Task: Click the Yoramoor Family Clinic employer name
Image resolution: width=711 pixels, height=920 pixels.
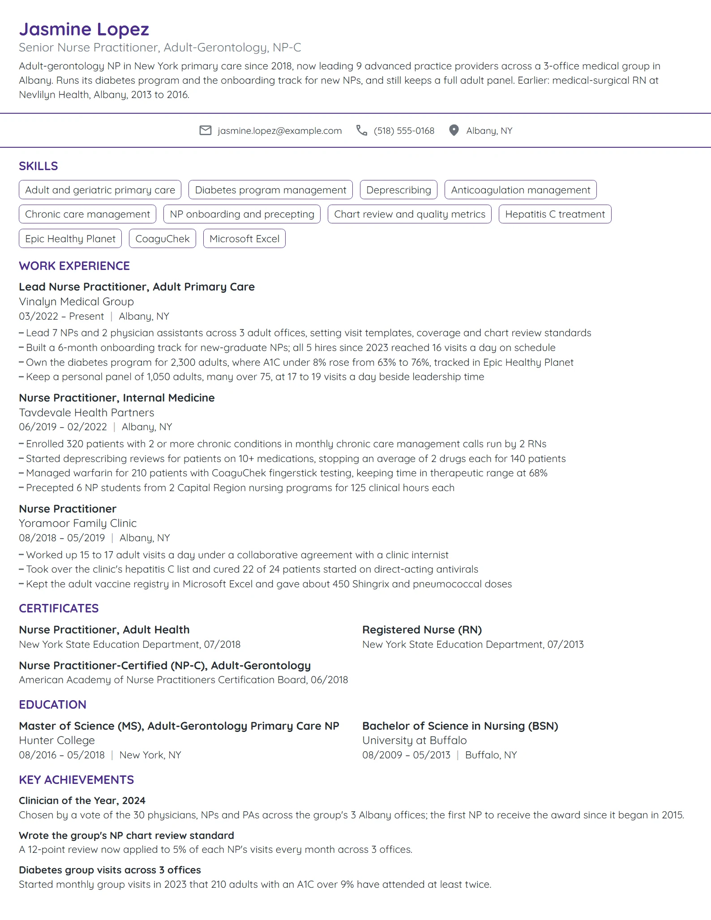Action: click(77, 523)
